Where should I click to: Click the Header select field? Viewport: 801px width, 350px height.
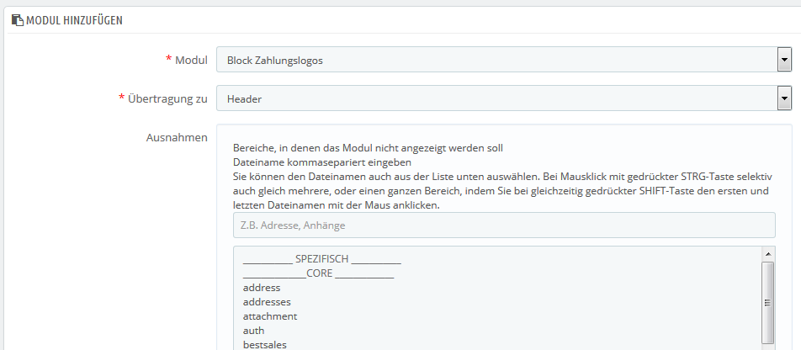(x=504, y=98)
